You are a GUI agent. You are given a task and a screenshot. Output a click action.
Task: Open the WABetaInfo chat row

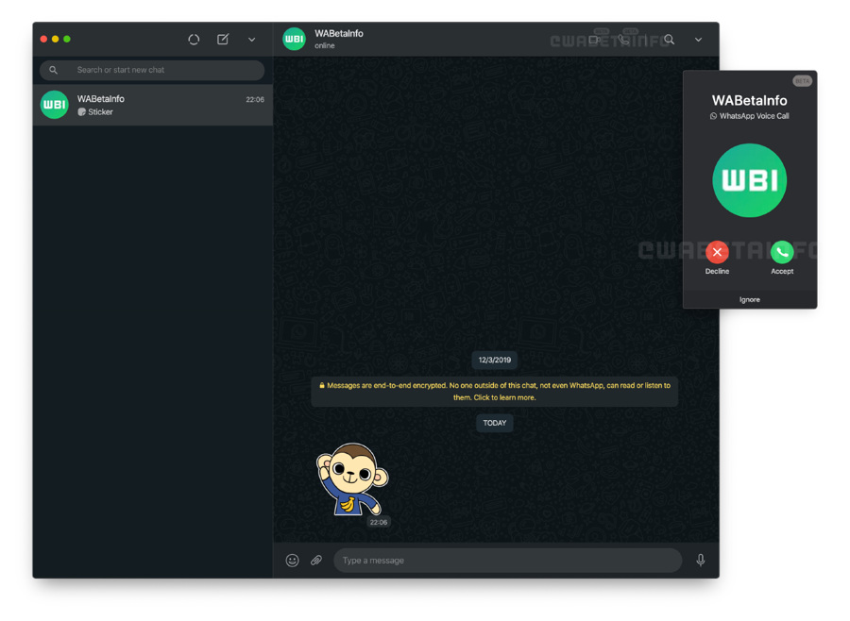tap(152, 105)
